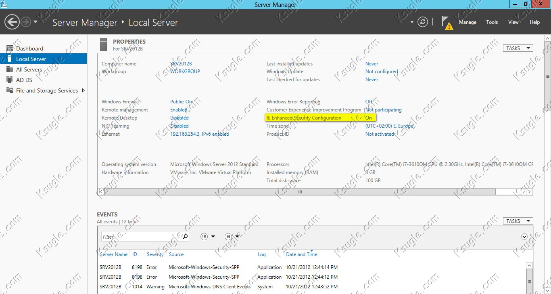Click the Properties scrollbar left arrow
Viewport: 551px width, 294px height.
101,192
